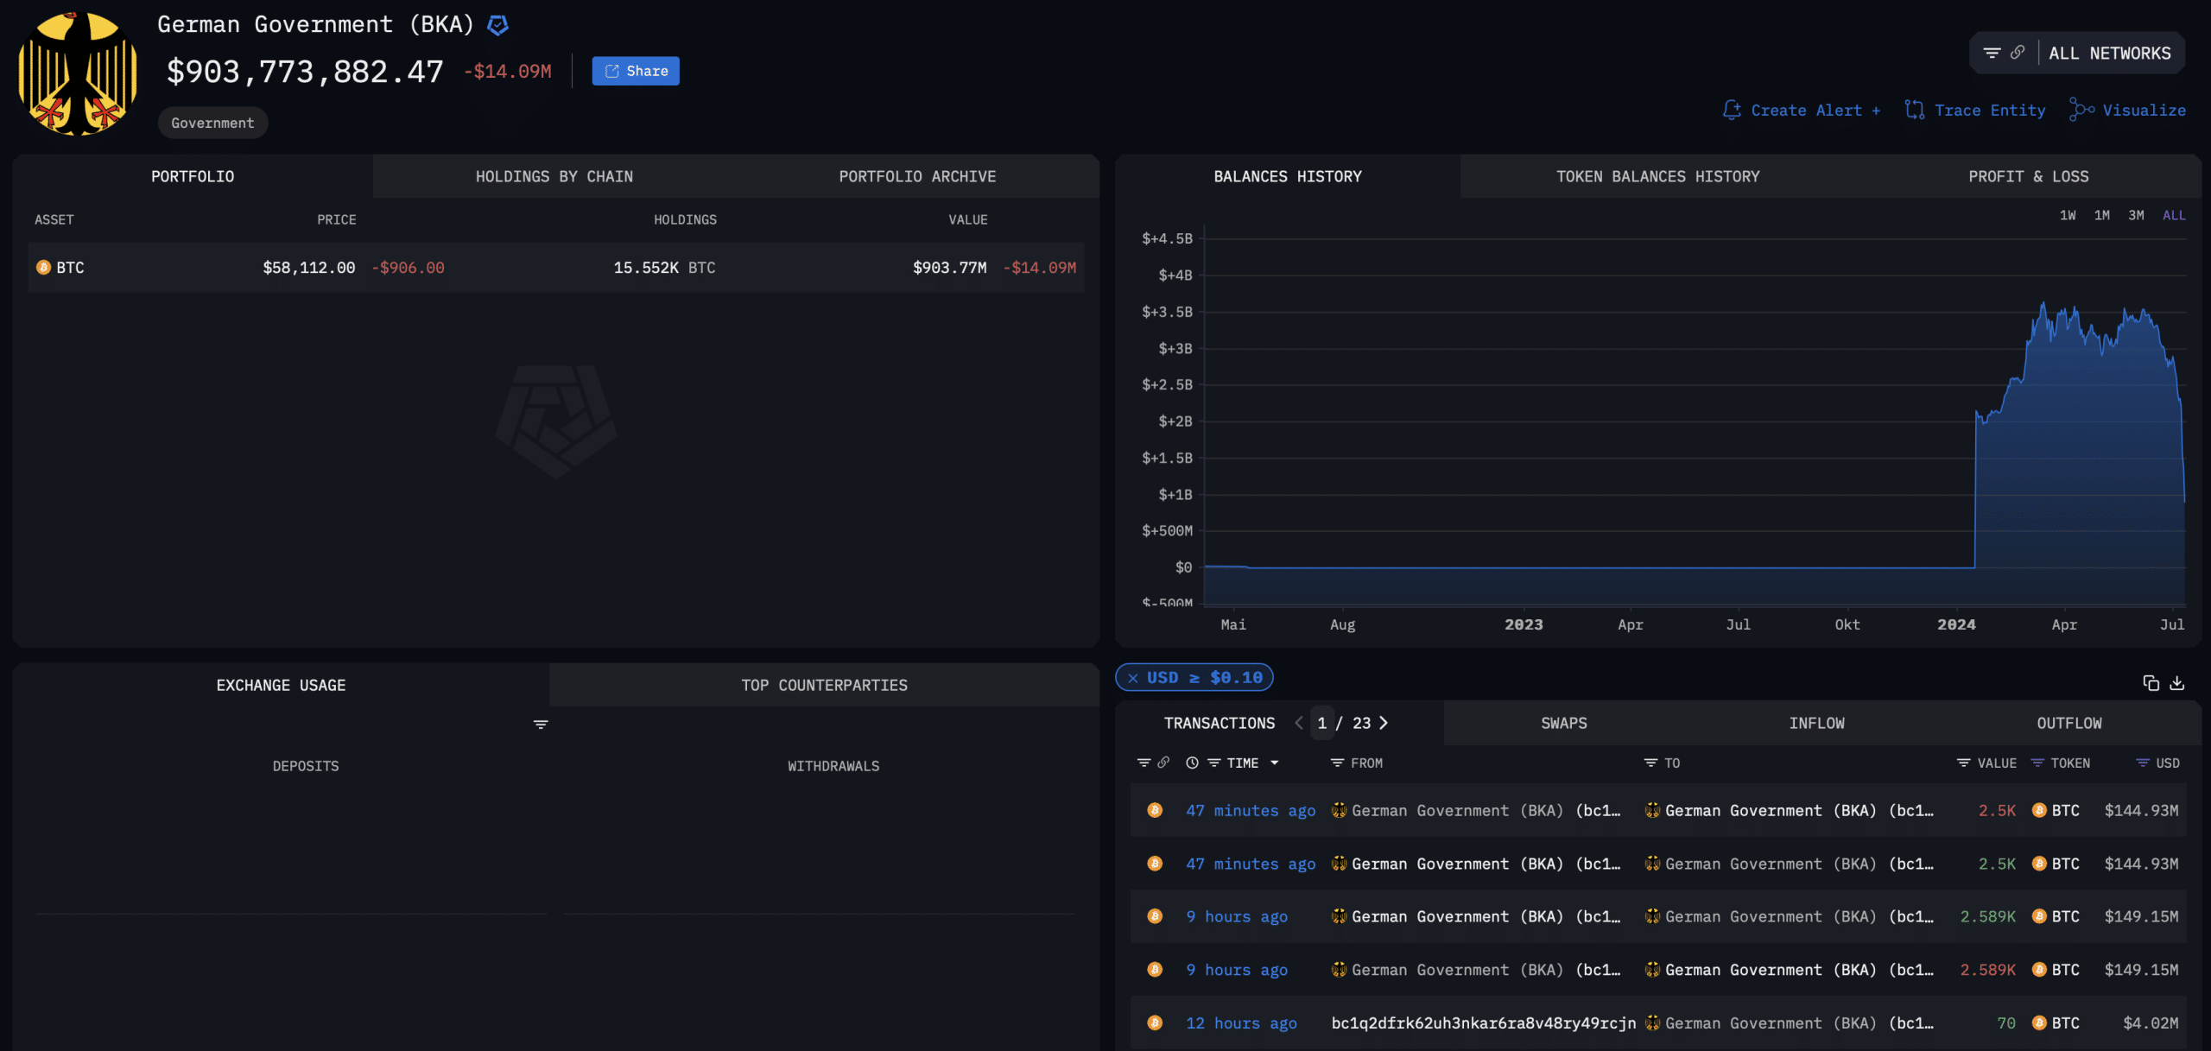
Task: Switch to Portfolio Archive tab
Action: click(918, 175)
